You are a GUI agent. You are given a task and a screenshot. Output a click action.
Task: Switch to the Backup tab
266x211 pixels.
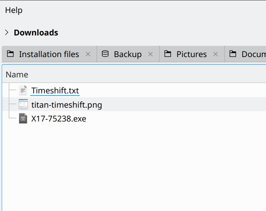coord(128,54)
